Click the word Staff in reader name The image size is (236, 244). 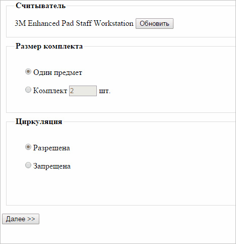coord(84,23)
